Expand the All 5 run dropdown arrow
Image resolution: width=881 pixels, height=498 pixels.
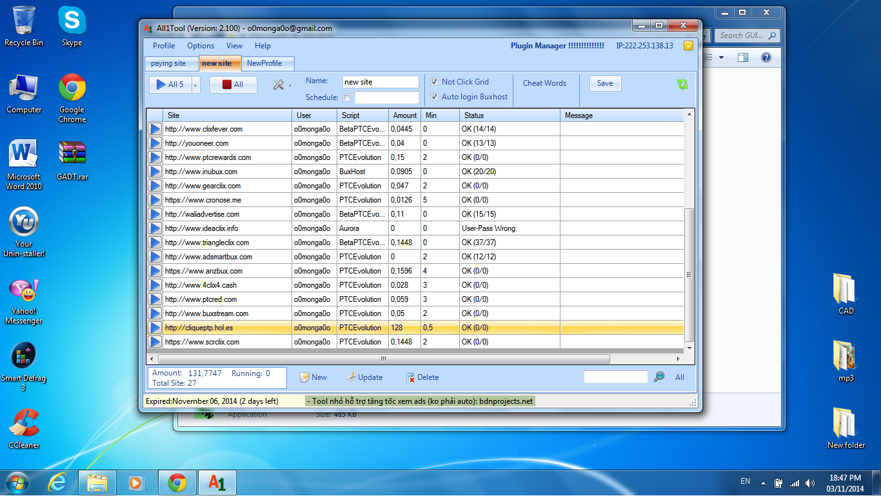click(x=196, y=85)
